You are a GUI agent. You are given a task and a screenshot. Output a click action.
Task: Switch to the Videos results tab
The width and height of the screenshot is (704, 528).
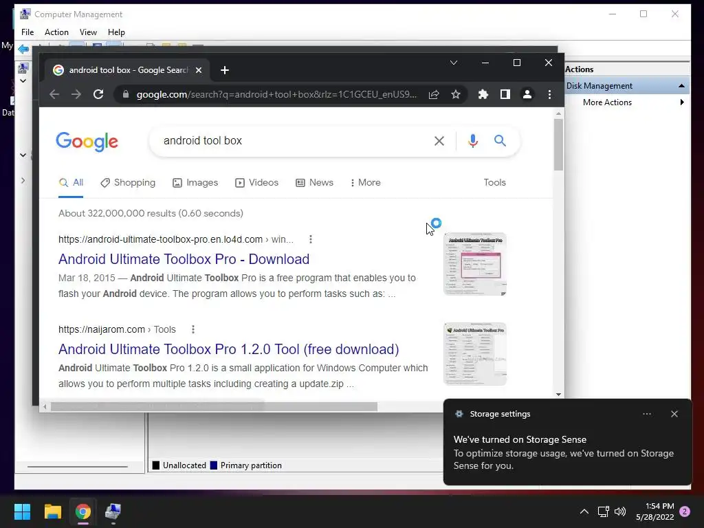257,183
